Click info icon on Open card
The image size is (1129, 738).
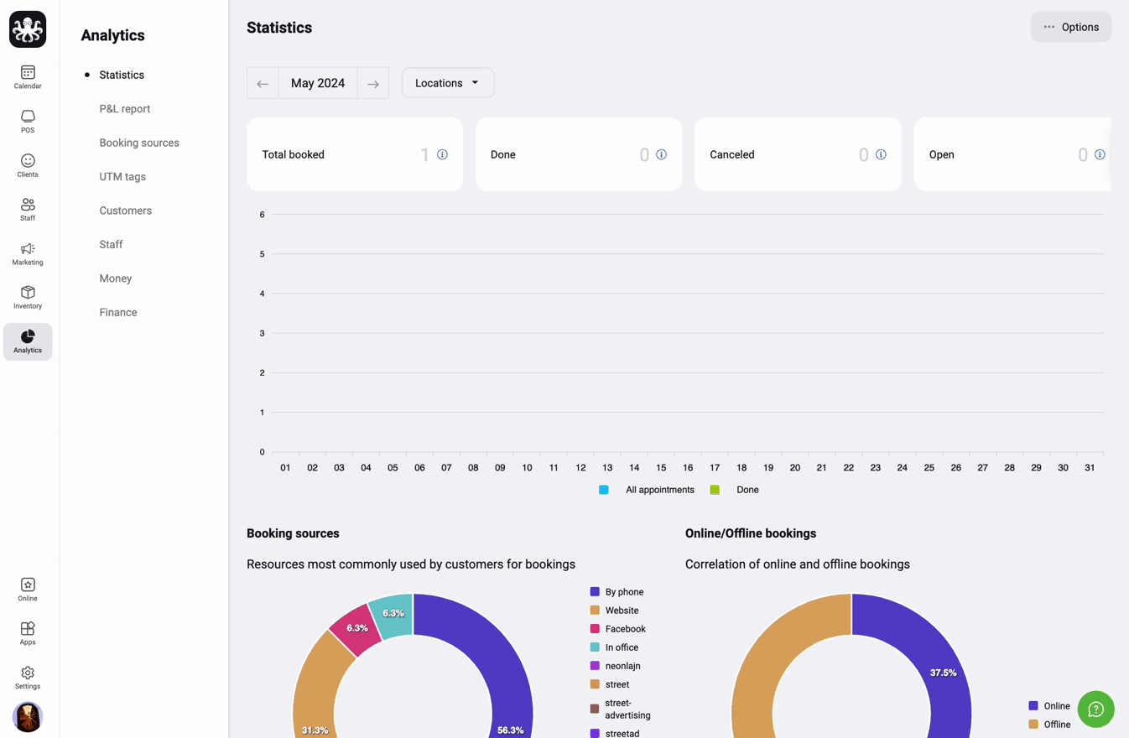pyautogui.click(x=1100, y=154)
